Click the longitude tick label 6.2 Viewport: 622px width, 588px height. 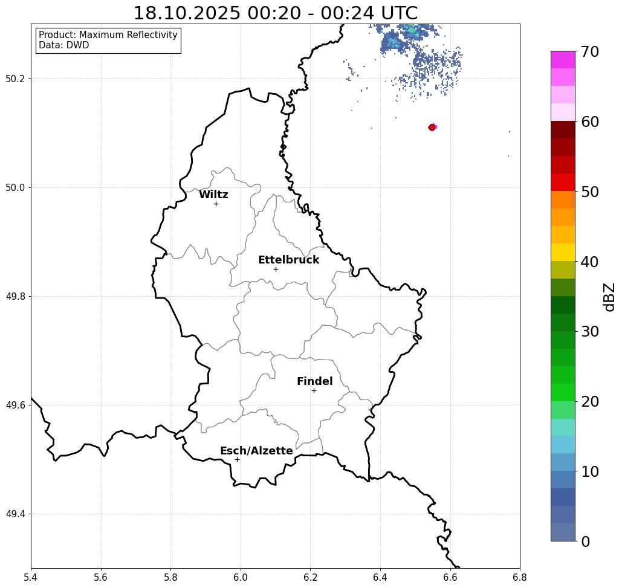pyautogui.click(x=310, y=578)
